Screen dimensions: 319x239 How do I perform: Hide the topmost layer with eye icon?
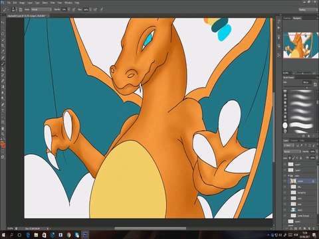point(285,164)
